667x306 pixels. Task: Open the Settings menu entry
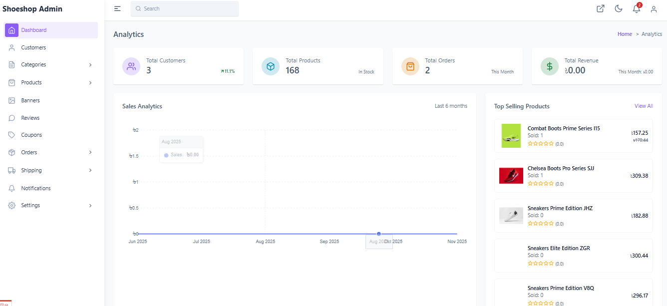click(30, 205)
